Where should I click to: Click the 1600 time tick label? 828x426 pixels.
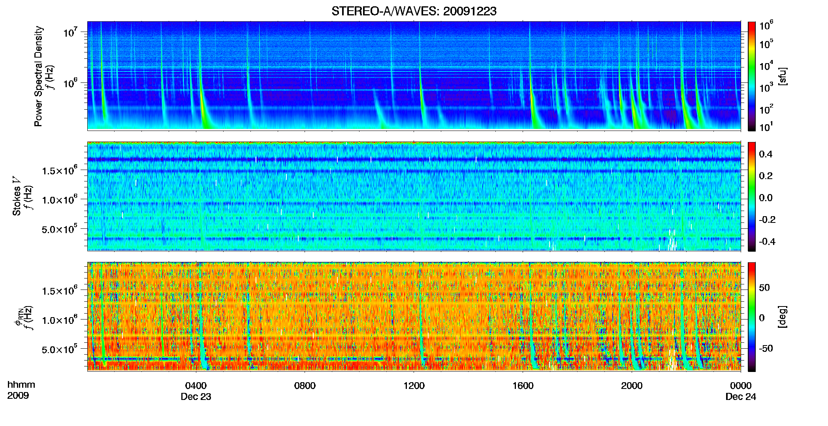[x=523, y=385]
